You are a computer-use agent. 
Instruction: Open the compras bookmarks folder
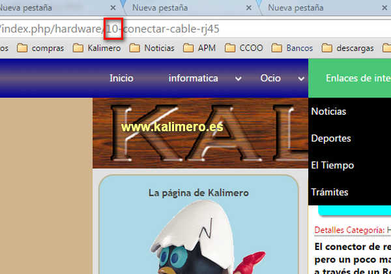point(40,48)
